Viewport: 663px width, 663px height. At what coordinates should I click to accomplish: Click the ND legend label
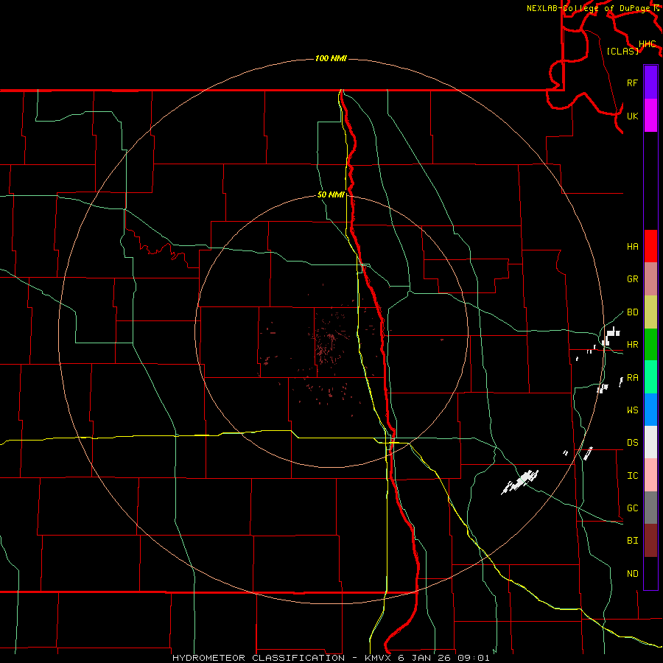pyautogui.click(x=632, y=574)
